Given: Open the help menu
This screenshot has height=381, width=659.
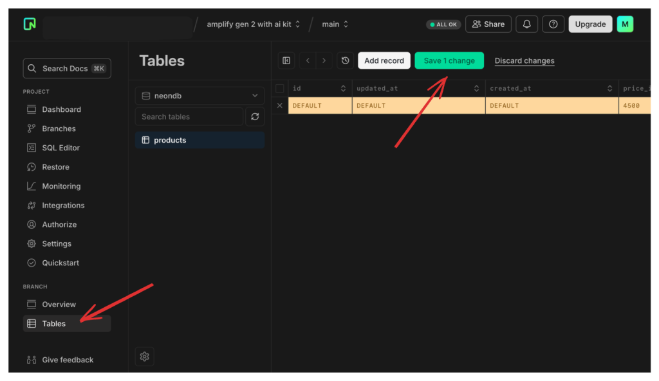Looking at the screenshot, I should (x=553, y=24).
